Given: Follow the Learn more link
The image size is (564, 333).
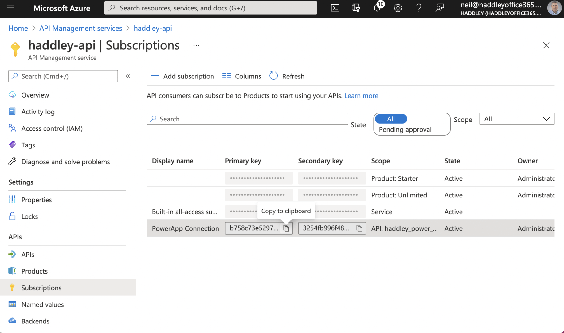Looking at the screenshot, I should pyautogui.click(x=361, y=96).
